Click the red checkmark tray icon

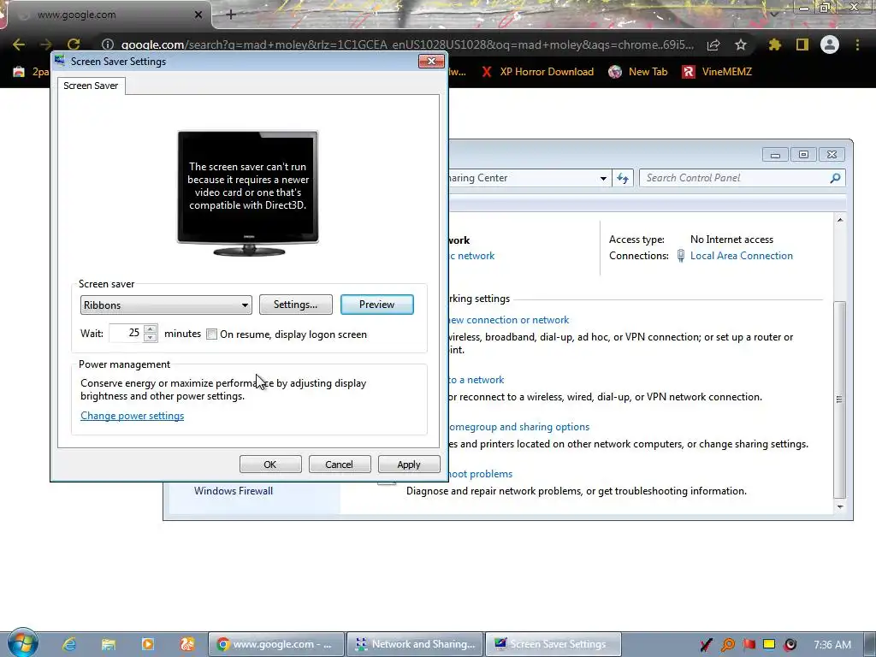point(706,645)
